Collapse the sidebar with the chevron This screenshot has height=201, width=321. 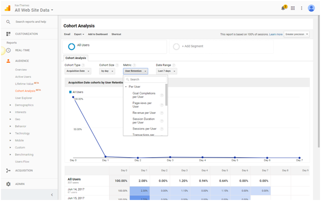coord(52,195)
